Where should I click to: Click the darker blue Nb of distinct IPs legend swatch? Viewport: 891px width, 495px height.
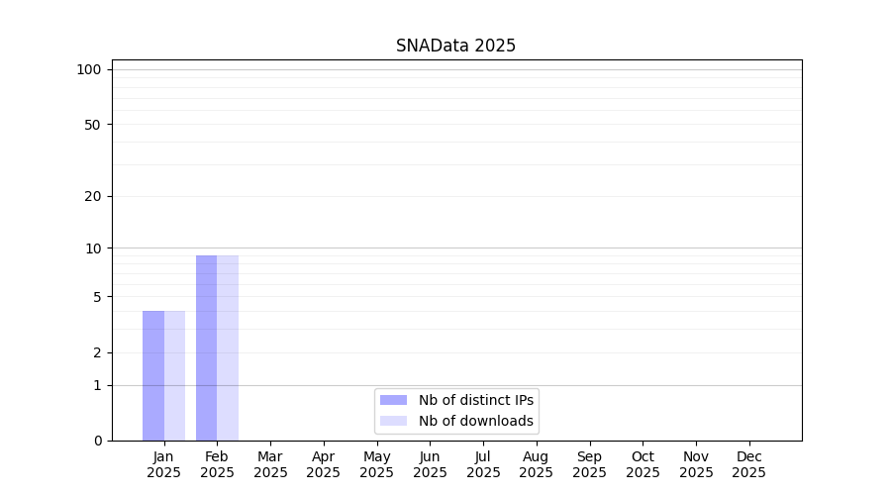[x=393, y=400]
